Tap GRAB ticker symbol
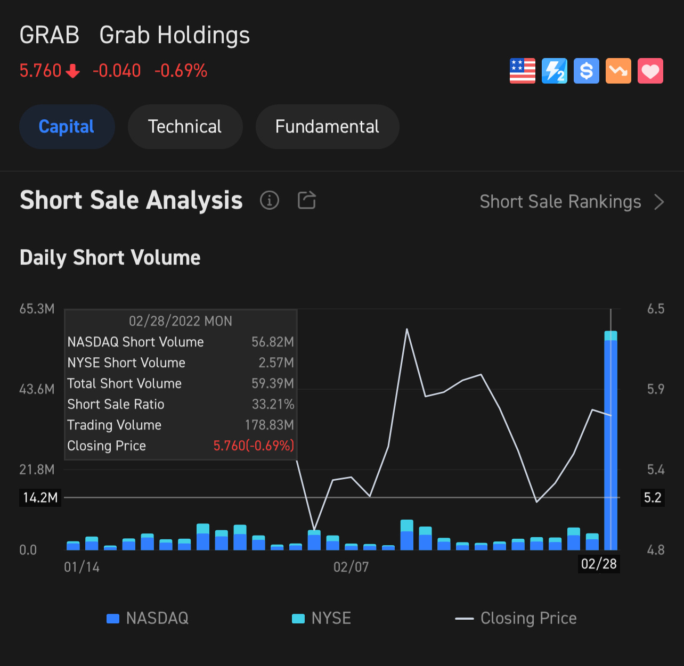Screen dimensions: 684x666 pyautogui.click(x=50, y=35)
